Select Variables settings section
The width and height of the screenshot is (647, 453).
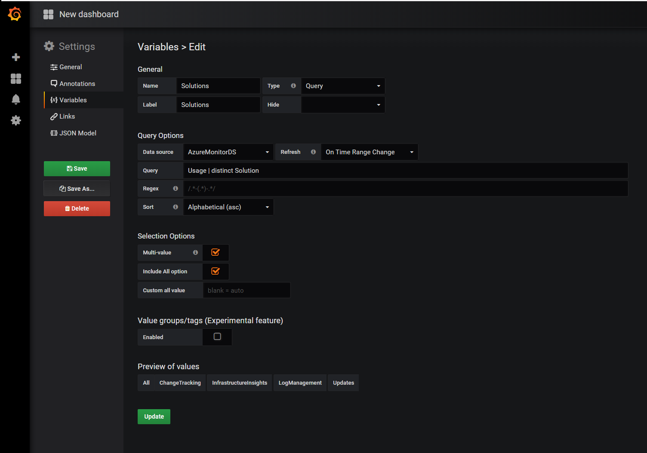click(69, 100)
